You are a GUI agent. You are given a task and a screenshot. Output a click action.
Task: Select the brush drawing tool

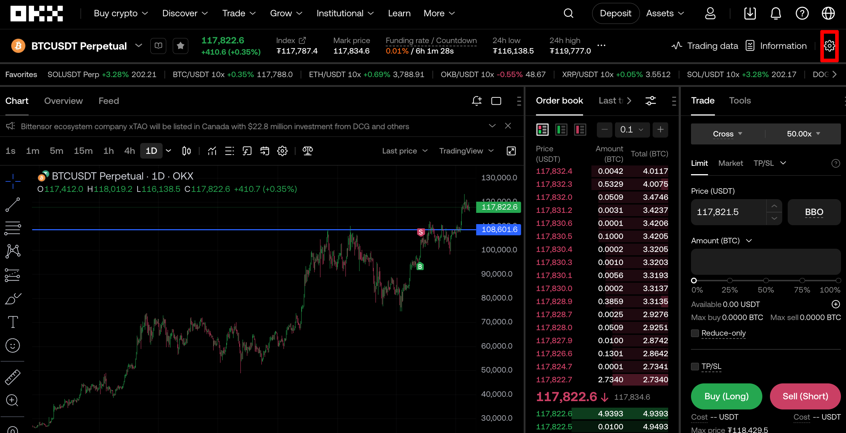13,299
